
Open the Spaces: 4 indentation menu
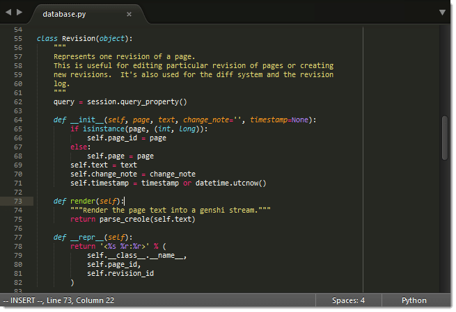(348, 300)
